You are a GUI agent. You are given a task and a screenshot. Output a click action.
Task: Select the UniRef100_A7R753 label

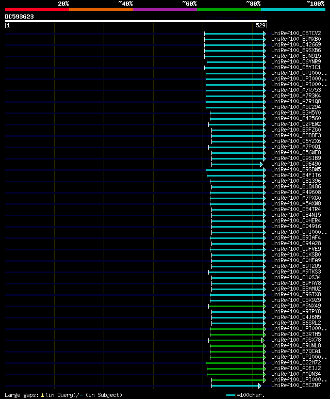(x=296, y=90)
